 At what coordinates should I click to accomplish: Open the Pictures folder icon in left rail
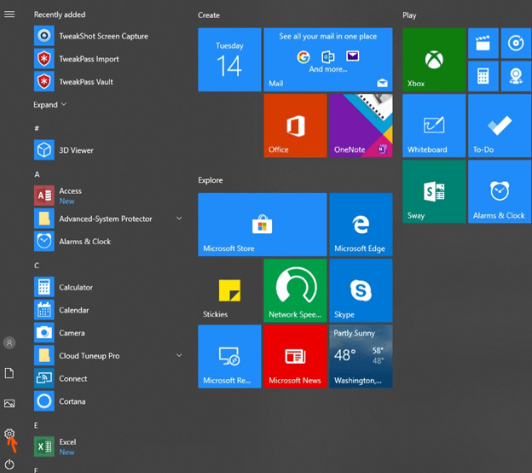point(9,403)
